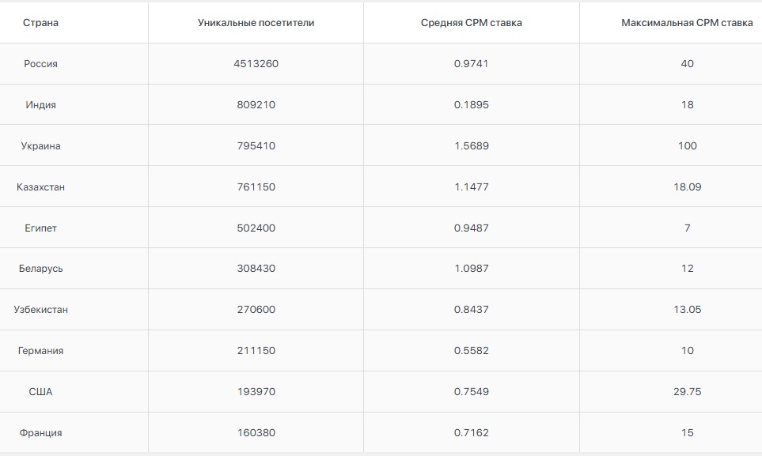Click the Беларусь row label
Image resolution: width=762 pixels, height=456 pixels.
[x=40, y=269]
